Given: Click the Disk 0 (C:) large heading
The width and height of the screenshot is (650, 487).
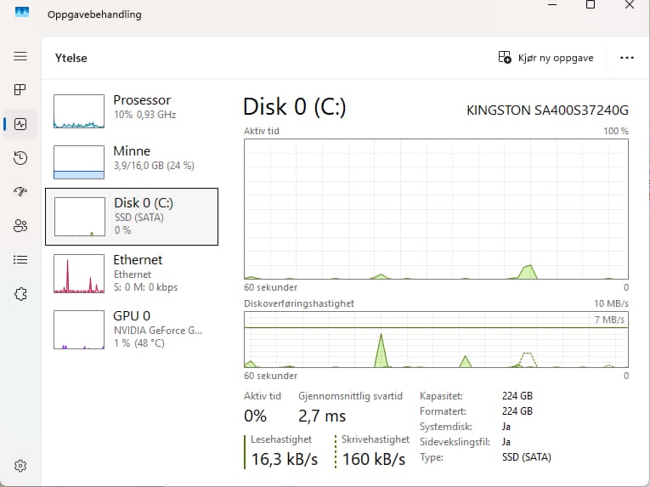Looking at the screenshot, I should click(x=294, y=107).
